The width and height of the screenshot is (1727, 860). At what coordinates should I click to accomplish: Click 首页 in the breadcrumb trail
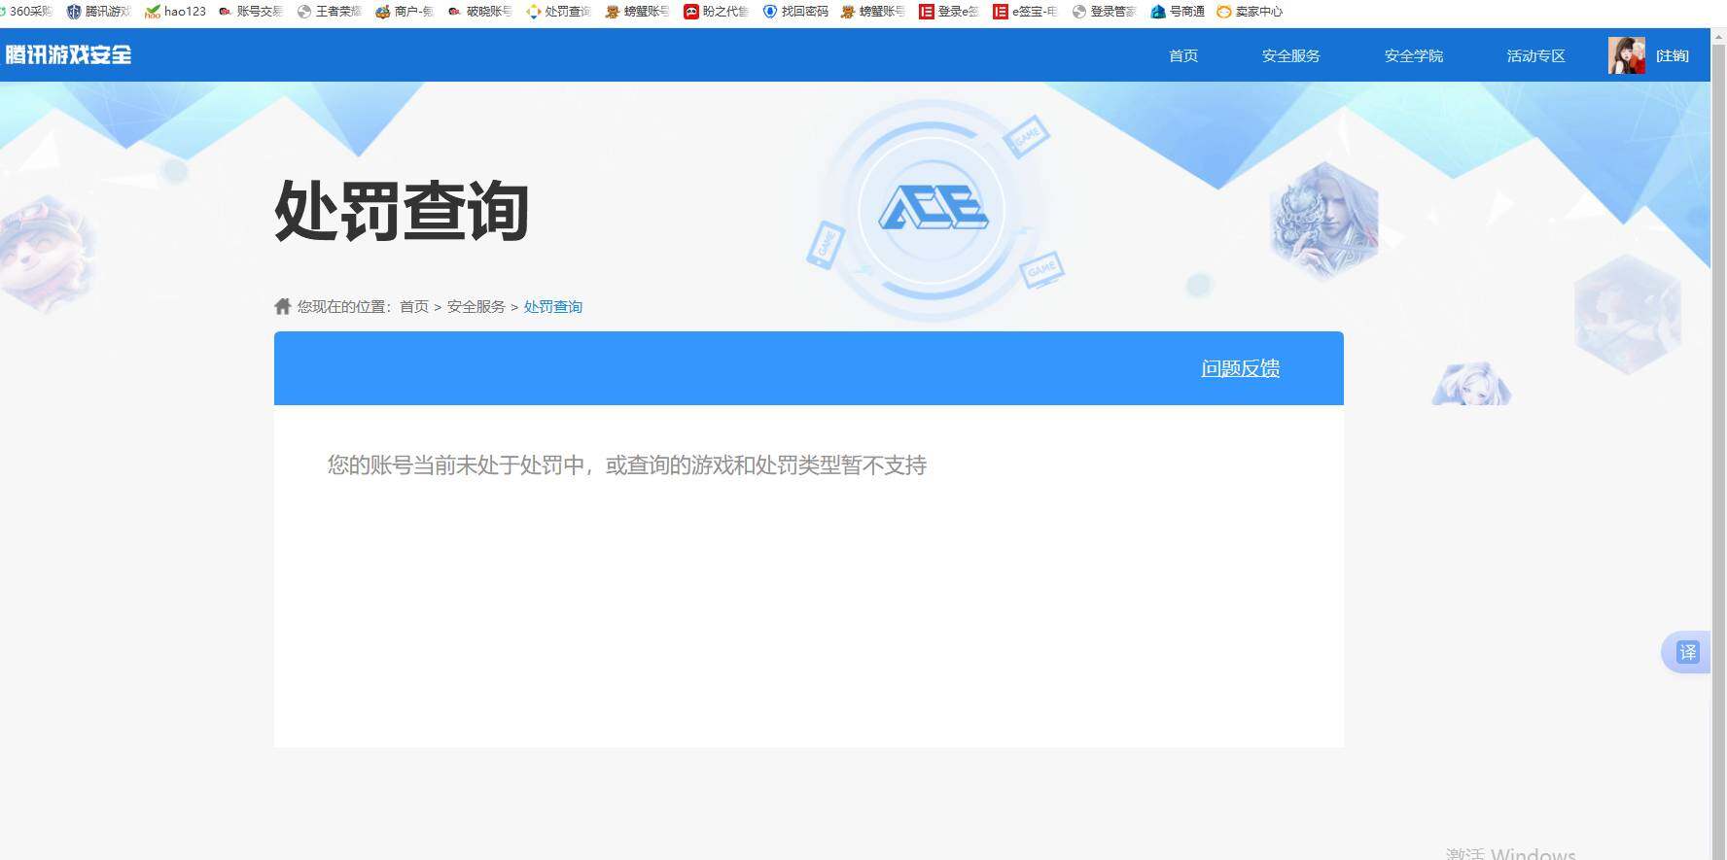tap(414, 306)
